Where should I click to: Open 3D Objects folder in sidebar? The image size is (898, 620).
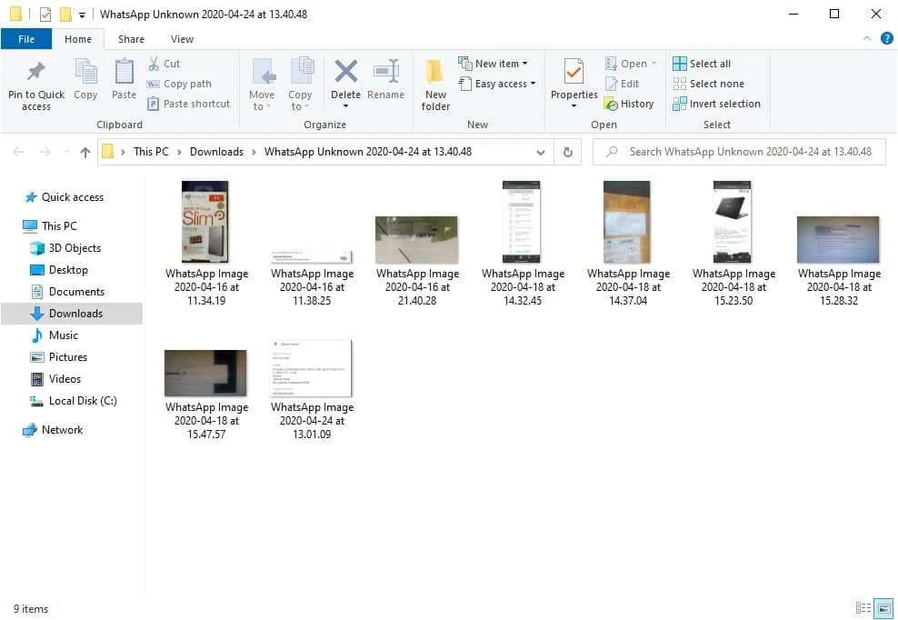(65, 248)
